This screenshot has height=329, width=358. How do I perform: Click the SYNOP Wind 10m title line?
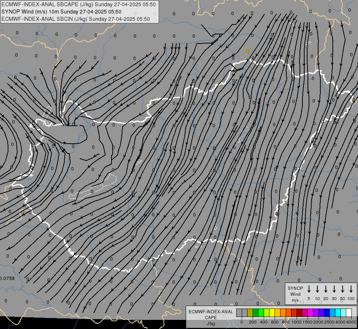(x=61, y=12)
